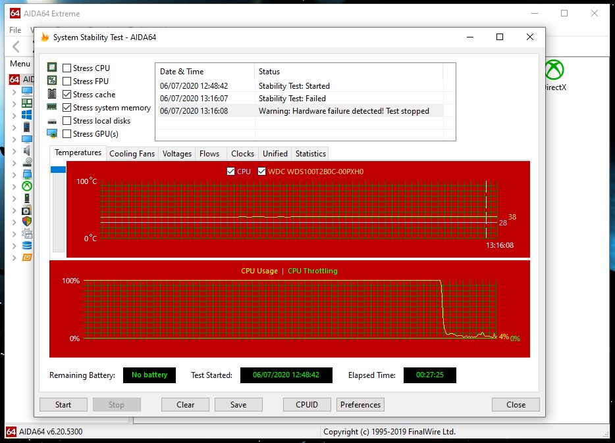Open the Statistics tab
The width and height of the screenshot is (615, 443).
311,153
